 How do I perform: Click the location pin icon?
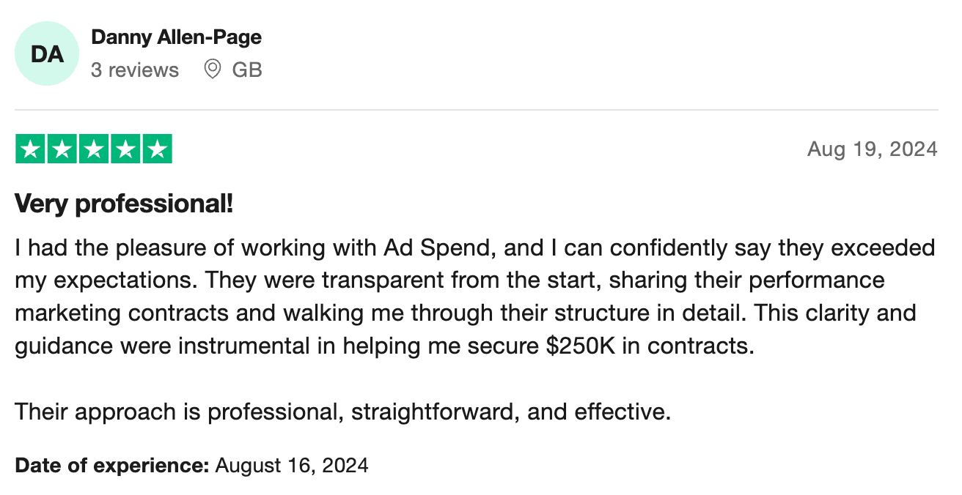point(213,70)
